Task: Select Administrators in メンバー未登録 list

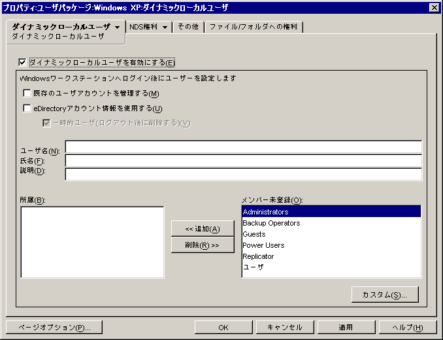Action: tap(331, 212)
